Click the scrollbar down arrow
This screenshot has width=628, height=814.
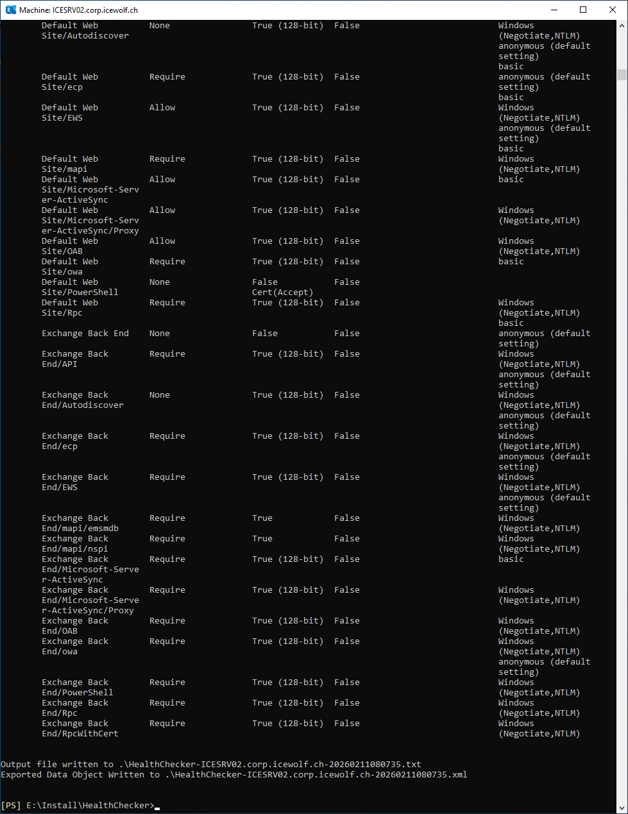622,808
